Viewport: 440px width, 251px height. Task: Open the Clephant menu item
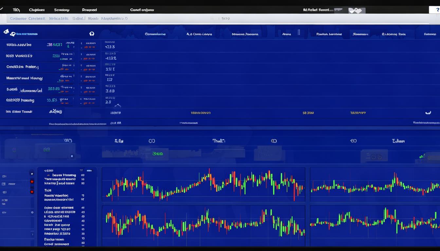point(37,10)
